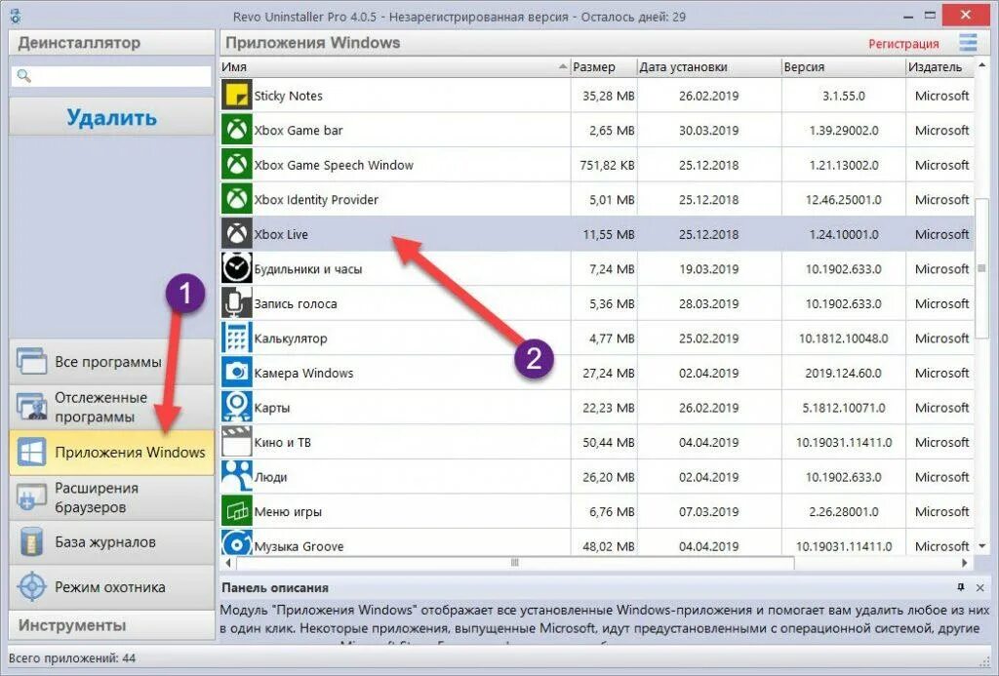This screenshot has height=676, width=999.
Task: Click version cell 2019.124.60.0
Action: tap(843, 373)
